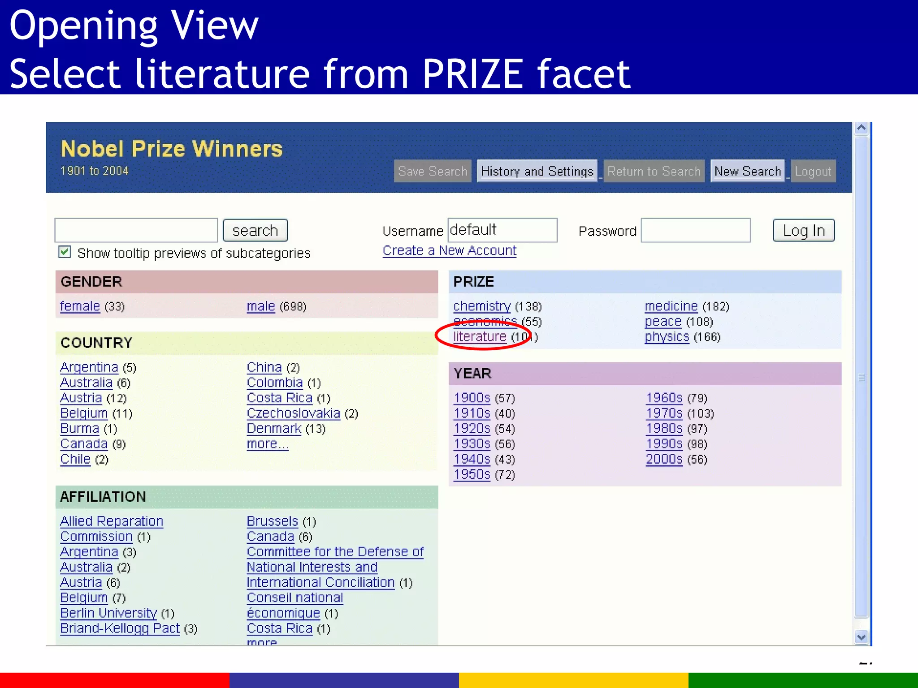Open Allied Reparation Commission affiliation

click(x=112, y=529)
